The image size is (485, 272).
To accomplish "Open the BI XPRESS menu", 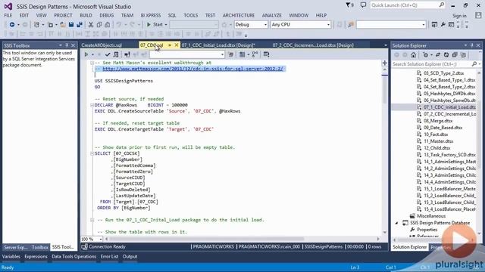I will point(151,15).
